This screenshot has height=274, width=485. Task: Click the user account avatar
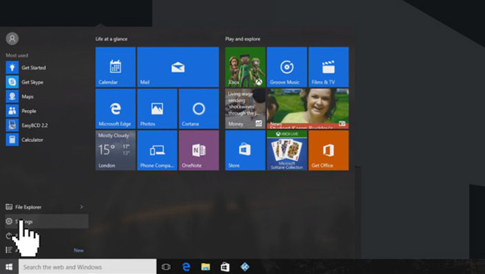coord(12,39)
